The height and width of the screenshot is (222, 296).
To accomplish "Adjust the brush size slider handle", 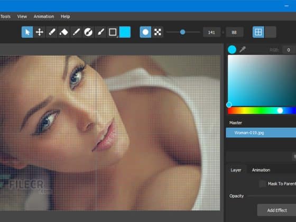I will coord(182,32).
